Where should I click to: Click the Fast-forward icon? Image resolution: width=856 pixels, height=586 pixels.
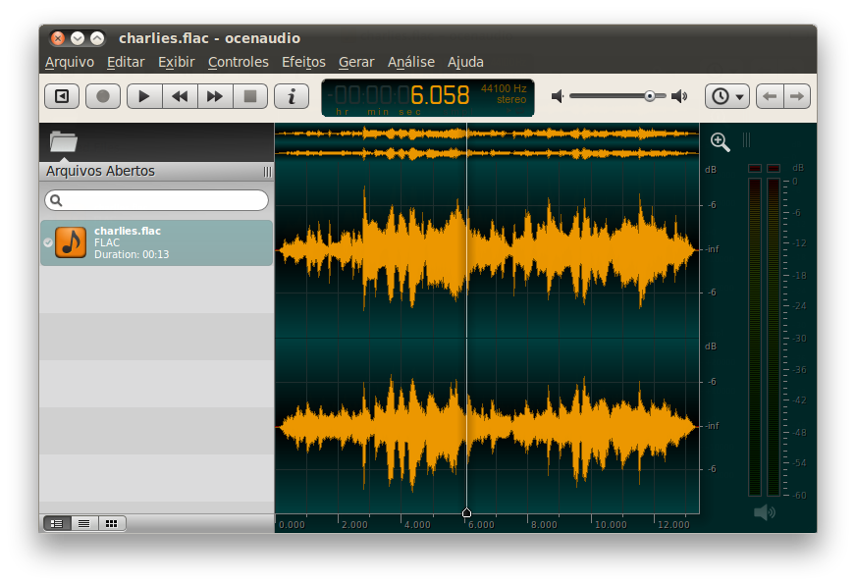(x=213, y=96)
